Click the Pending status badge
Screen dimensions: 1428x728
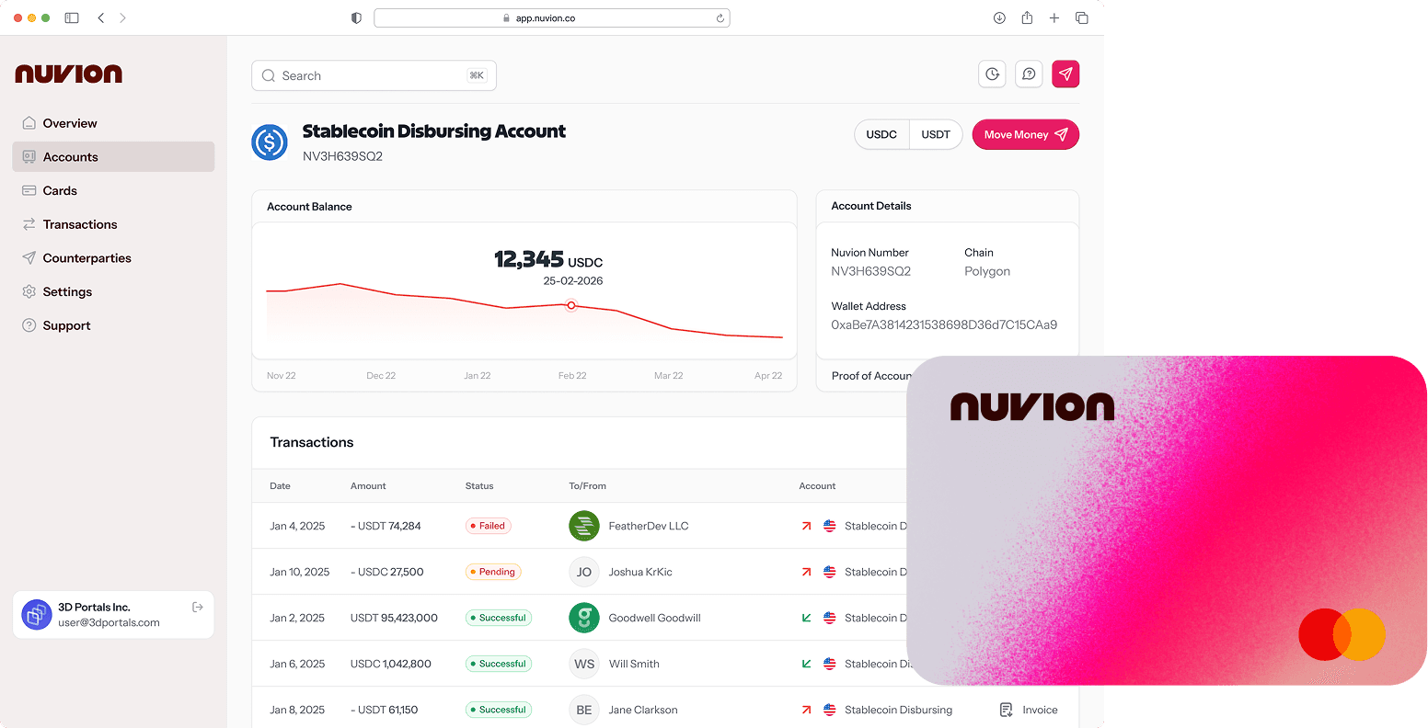click(x=493, y=572)
